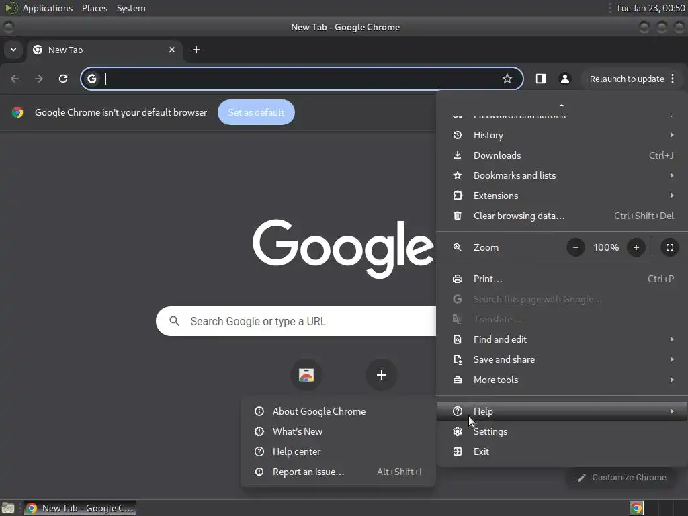Click Set as default button
688x516 pixels.
coord(256,112)
